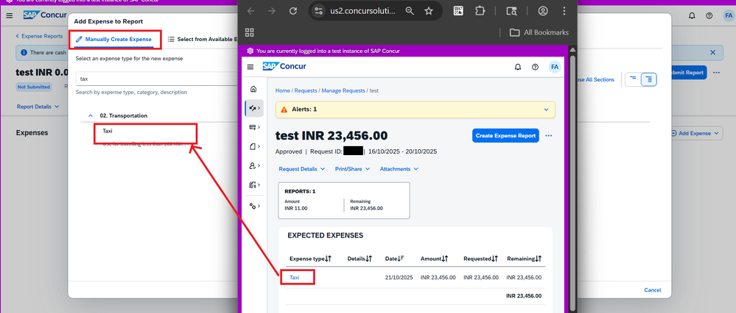Viewport: 736px width, 313px height.
Task: Open the document page sidebar icon
Action: pyautogui.click(x=253, y=146)
